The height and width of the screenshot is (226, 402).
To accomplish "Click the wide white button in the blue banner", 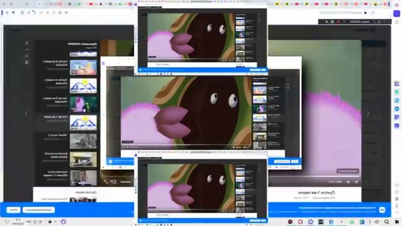I will [x=38, y=210].
